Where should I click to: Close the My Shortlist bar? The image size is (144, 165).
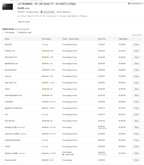click(x=142, y=4)
